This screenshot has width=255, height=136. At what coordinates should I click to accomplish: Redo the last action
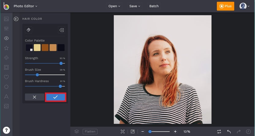click(x=238, y=131)
